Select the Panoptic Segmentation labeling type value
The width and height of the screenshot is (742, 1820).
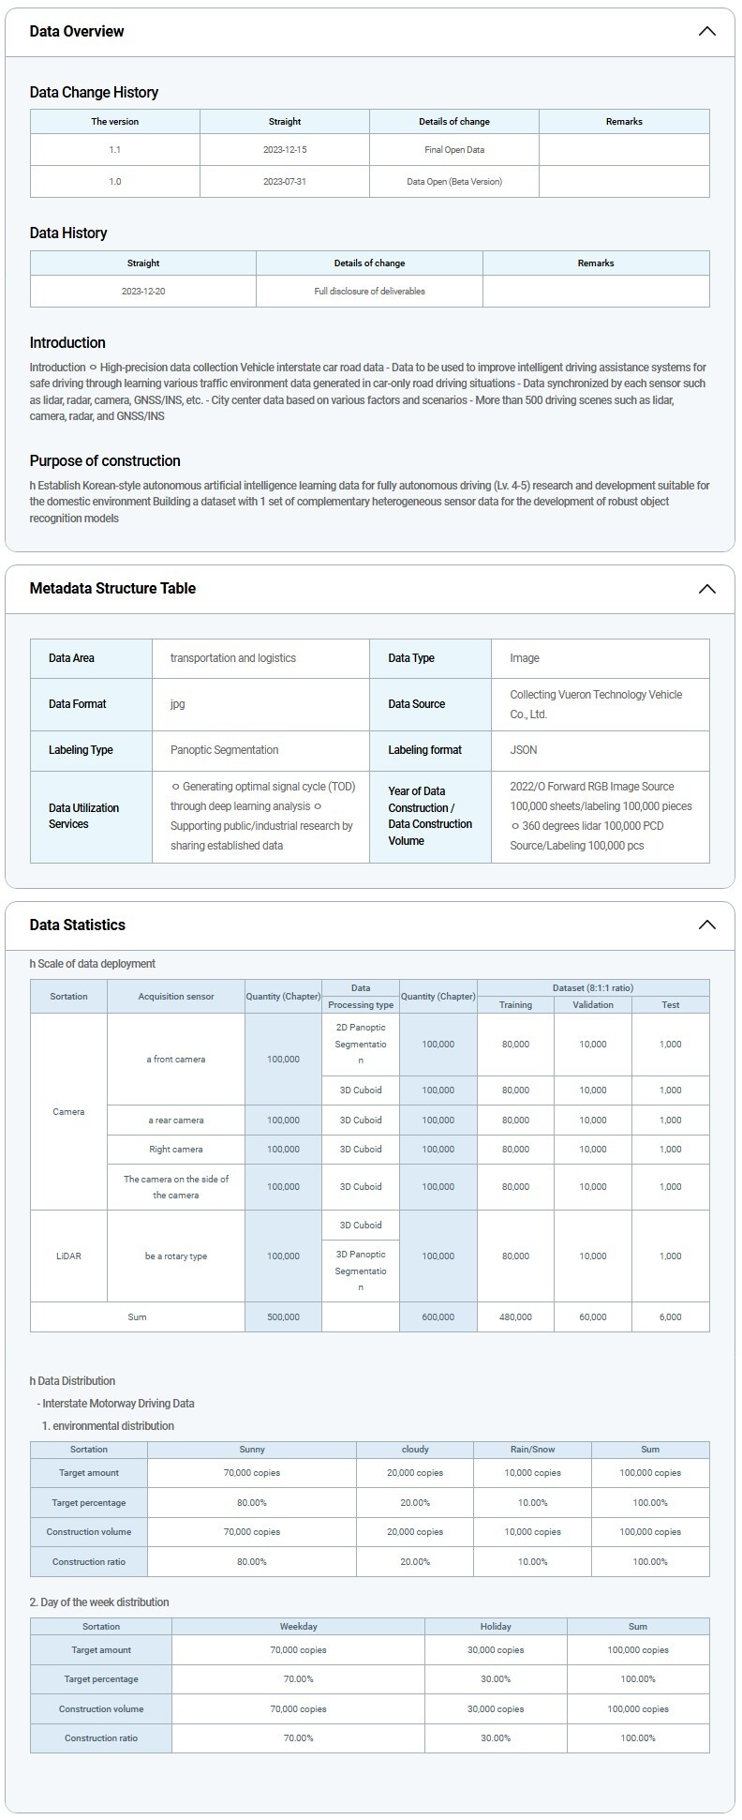tap(224, 750)
